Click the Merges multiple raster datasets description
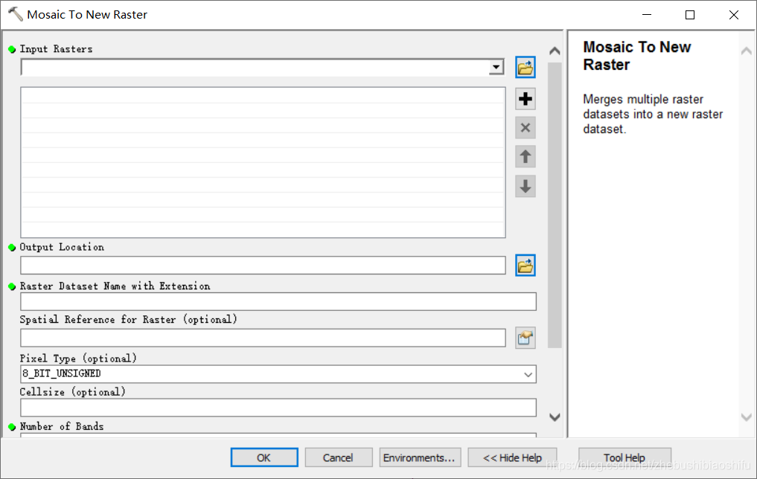This screenshot has width=757, height=479. coord(653,115)
